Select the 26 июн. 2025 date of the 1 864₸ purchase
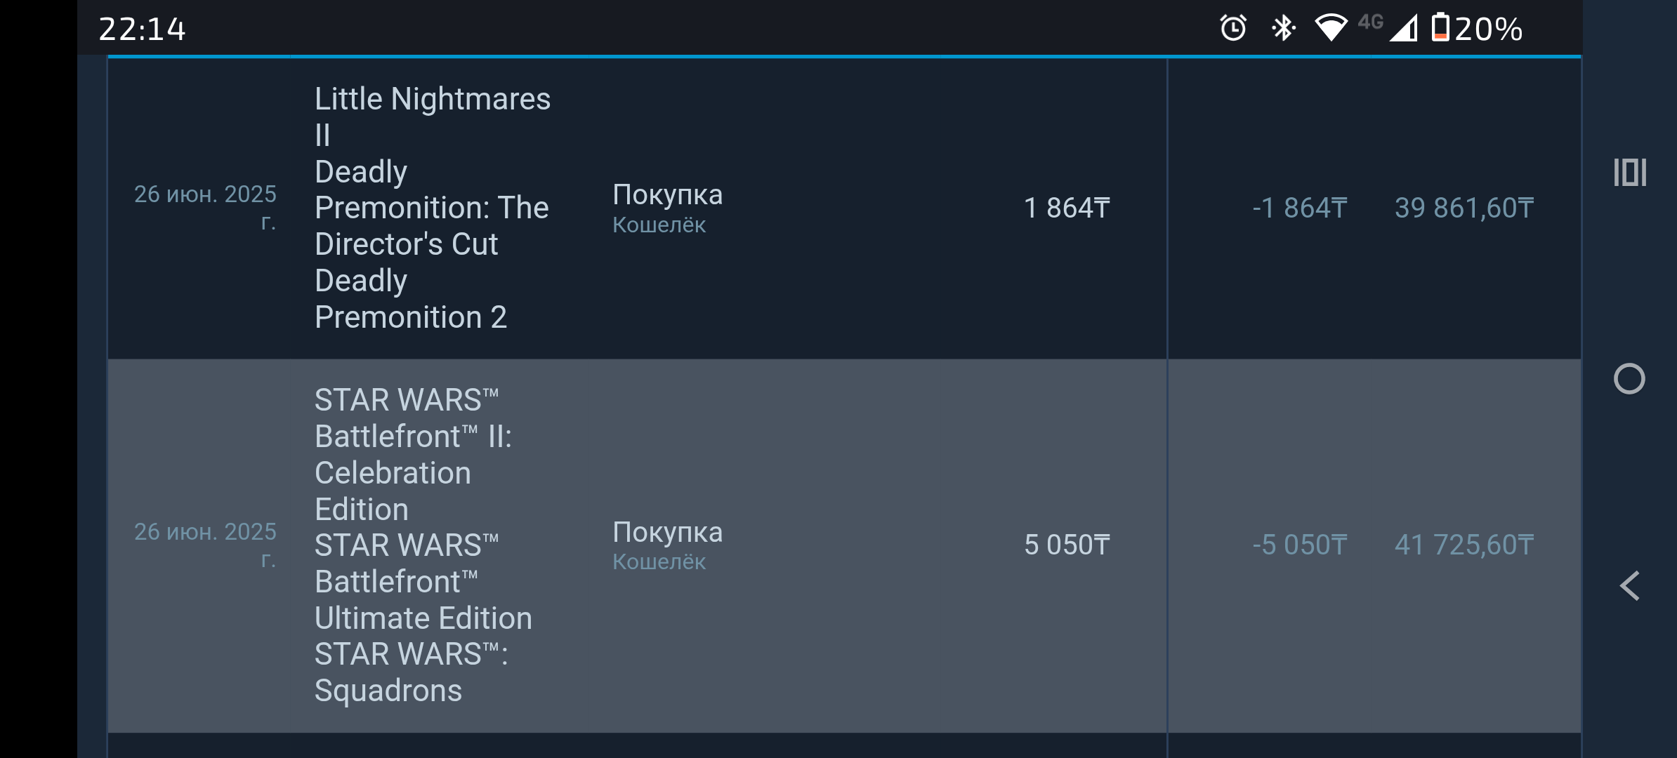 205,207
